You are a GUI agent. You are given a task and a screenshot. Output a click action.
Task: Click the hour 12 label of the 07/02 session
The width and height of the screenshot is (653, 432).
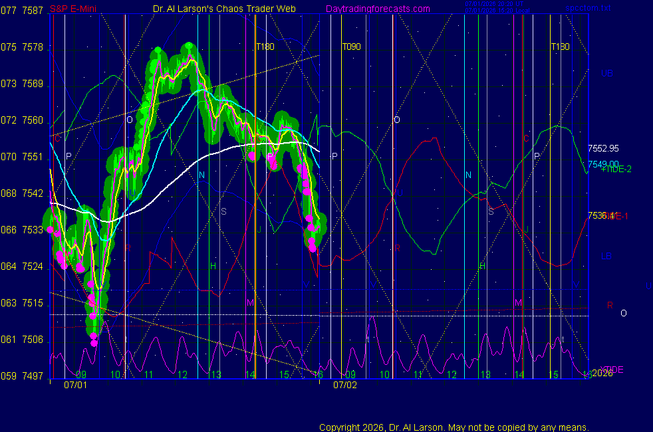[452, 375]
